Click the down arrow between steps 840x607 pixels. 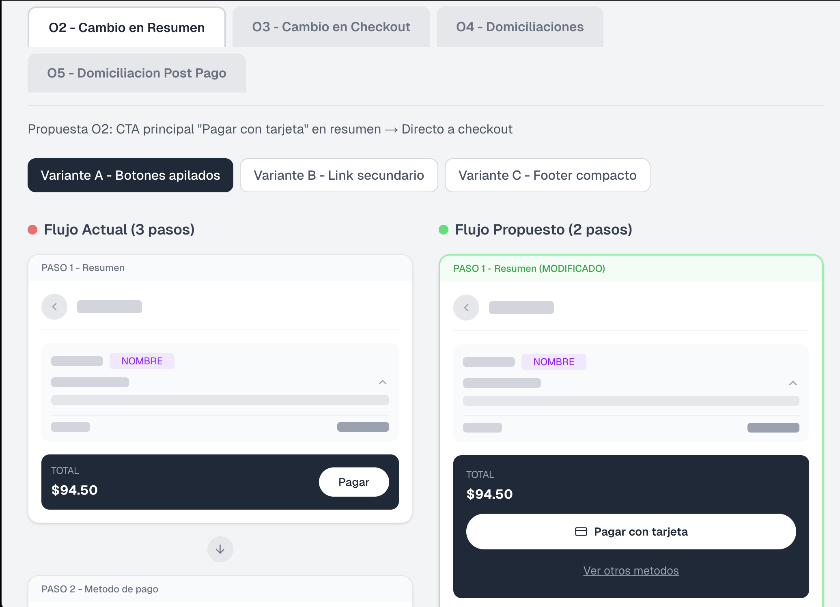click(220, 549)
